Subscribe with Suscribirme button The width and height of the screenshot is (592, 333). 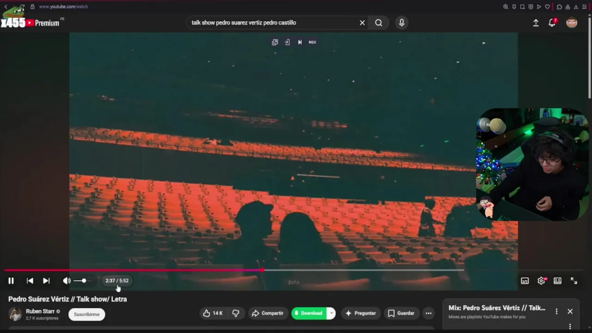click(x=87, y=314)
